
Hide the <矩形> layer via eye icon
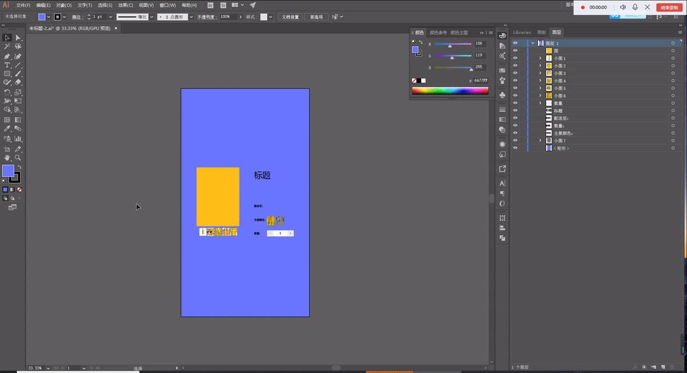tap(515, 148)
